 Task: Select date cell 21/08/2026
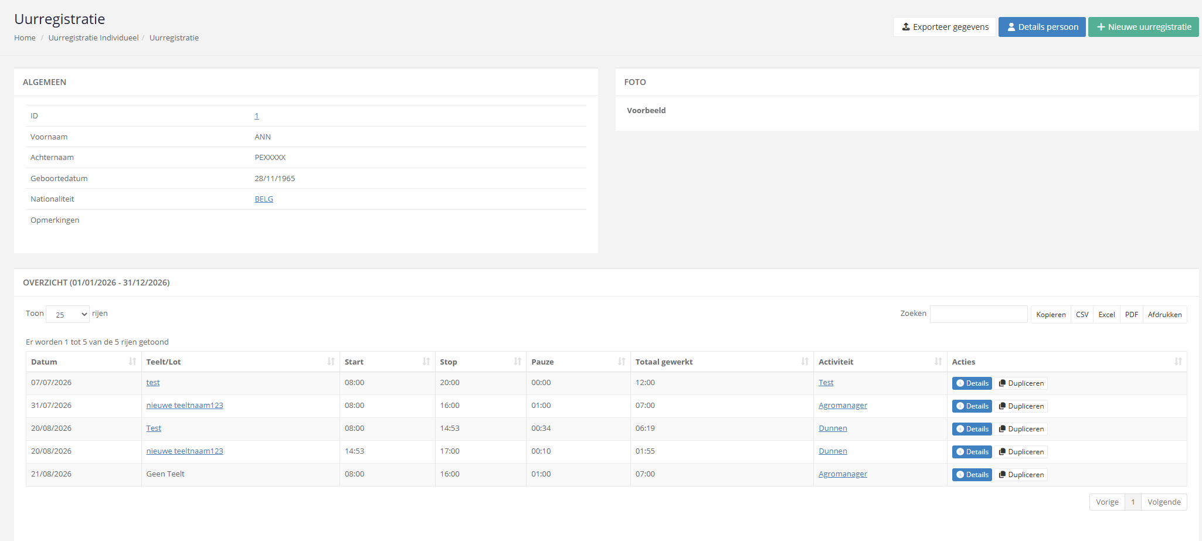pyautogui.click(x=51, y=474)
